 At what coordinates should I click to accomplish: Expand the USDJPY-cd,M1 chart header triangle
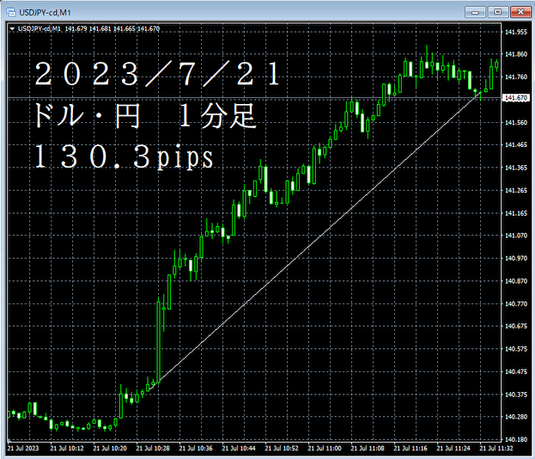coord(12,29)
